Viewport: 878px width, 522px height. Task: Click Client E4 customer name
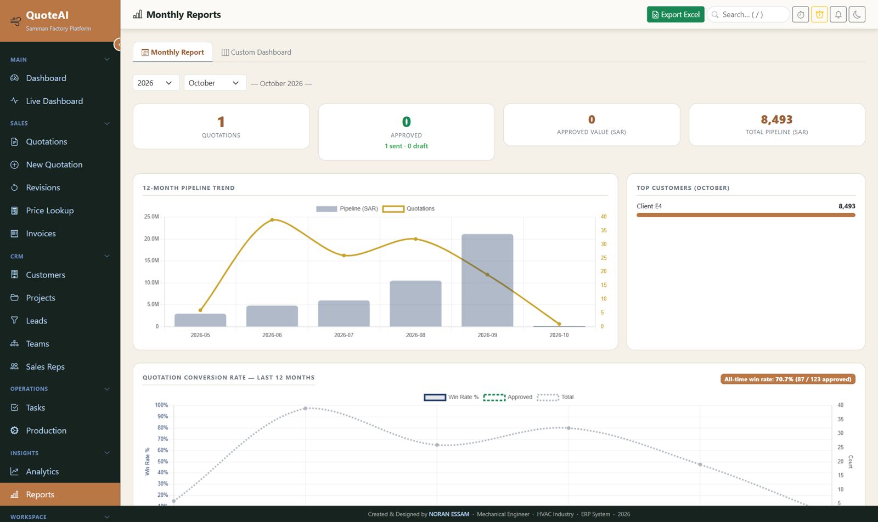tap(649, 206)
